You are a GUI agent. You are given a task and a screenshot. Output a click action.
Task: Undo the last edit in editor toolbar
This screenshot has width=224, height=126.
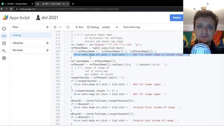pyautogui.click(x=55, y=27)
